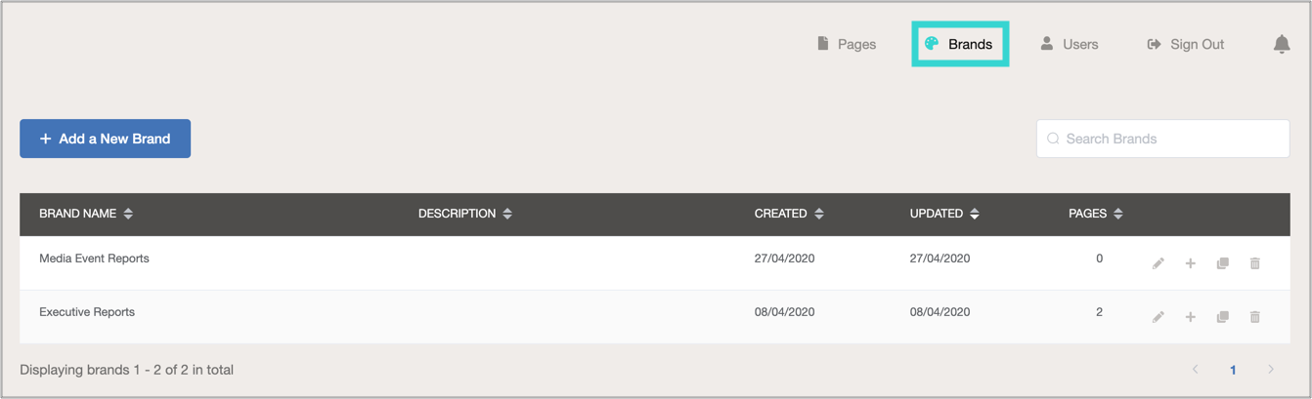Duplicate the Media Event Reports brand
Viewport: 1312px width, 399px height.
[x=1222, y=263]
